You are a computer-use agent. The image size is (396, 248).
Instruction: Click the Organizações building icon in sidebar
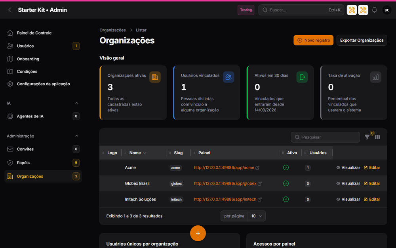pyautogui.click(x=10, y=177)
